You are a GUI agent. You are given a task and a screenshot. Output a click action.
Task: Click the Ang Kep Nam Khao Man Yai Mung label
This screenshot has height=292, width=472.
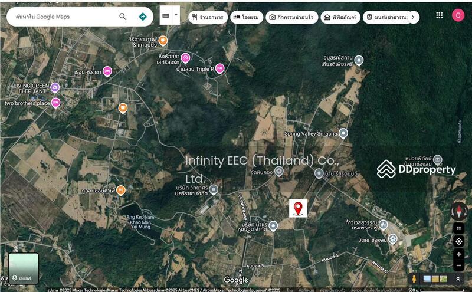point(140,222)
